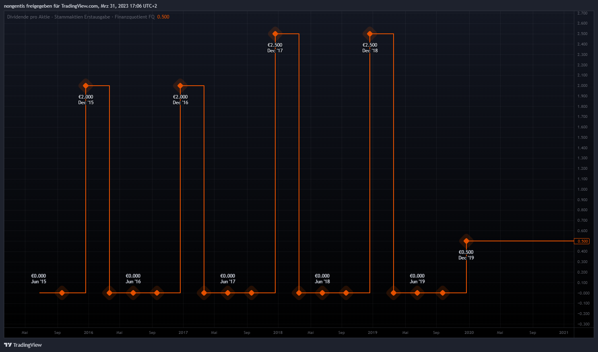The width and height of the screenshot is (598, 352).
Task: Click the highlighted 0.500 price axis tag
Action: click(582, 241)
